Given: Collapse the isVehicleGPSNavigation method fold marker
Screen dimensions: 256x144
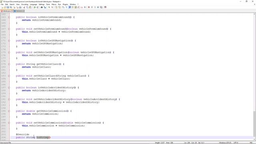Looking at the screenshot, I should pos(9,41).
